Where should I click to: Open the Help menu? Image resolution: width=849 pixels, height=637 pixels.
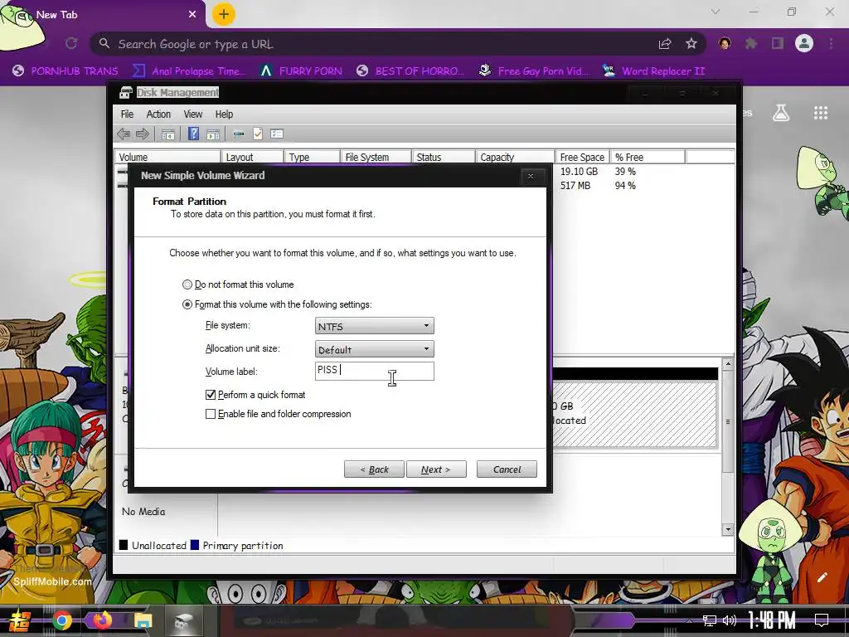coord(224,114)
